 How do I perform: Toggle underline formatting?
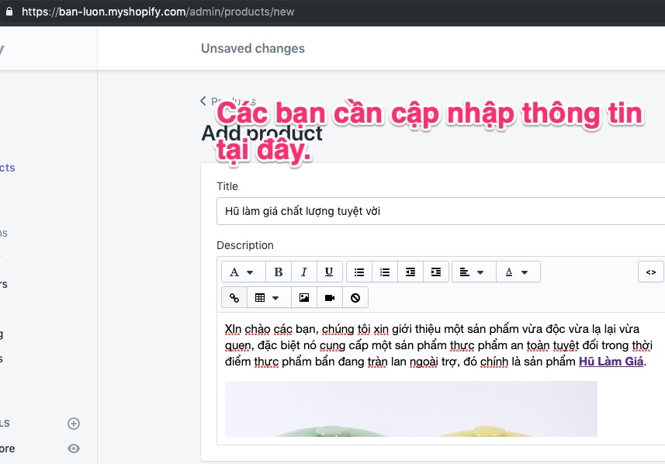click(328, 272)
